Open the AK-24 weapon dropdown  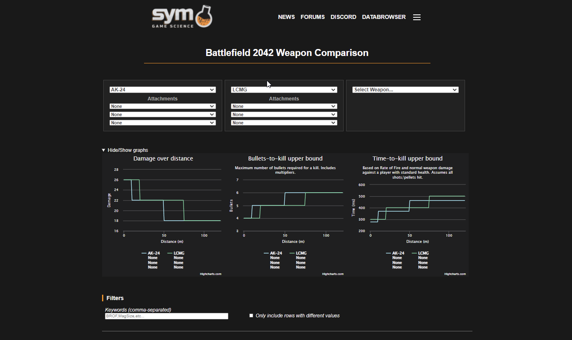click(x=163, y=90)
